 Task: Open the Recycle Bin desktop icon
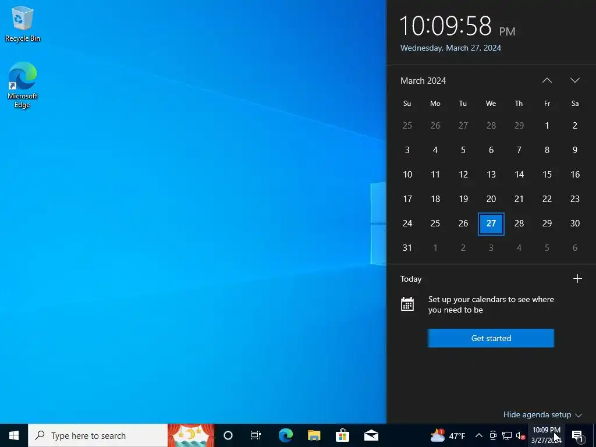coord(23,23)
